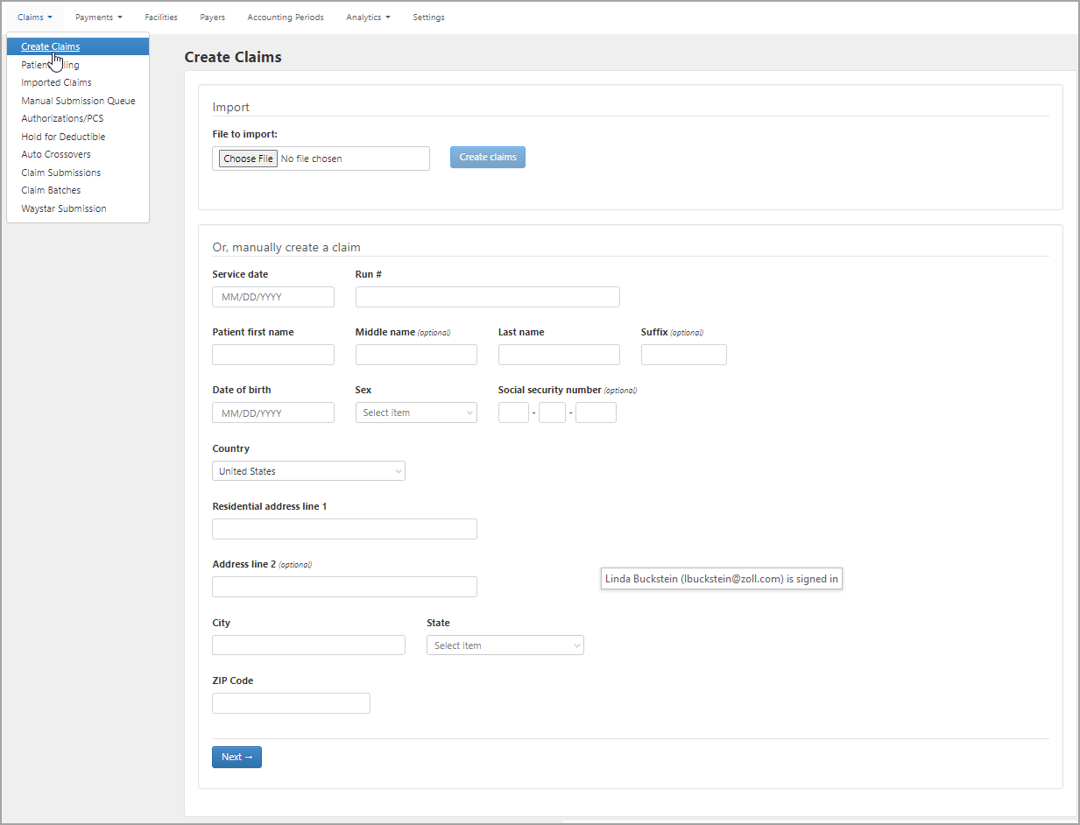Viewport: 1080px width, 825px height.
Task: Select Claim Submissions menu entry
Action: pyautogui.click(x=78, y=173)
